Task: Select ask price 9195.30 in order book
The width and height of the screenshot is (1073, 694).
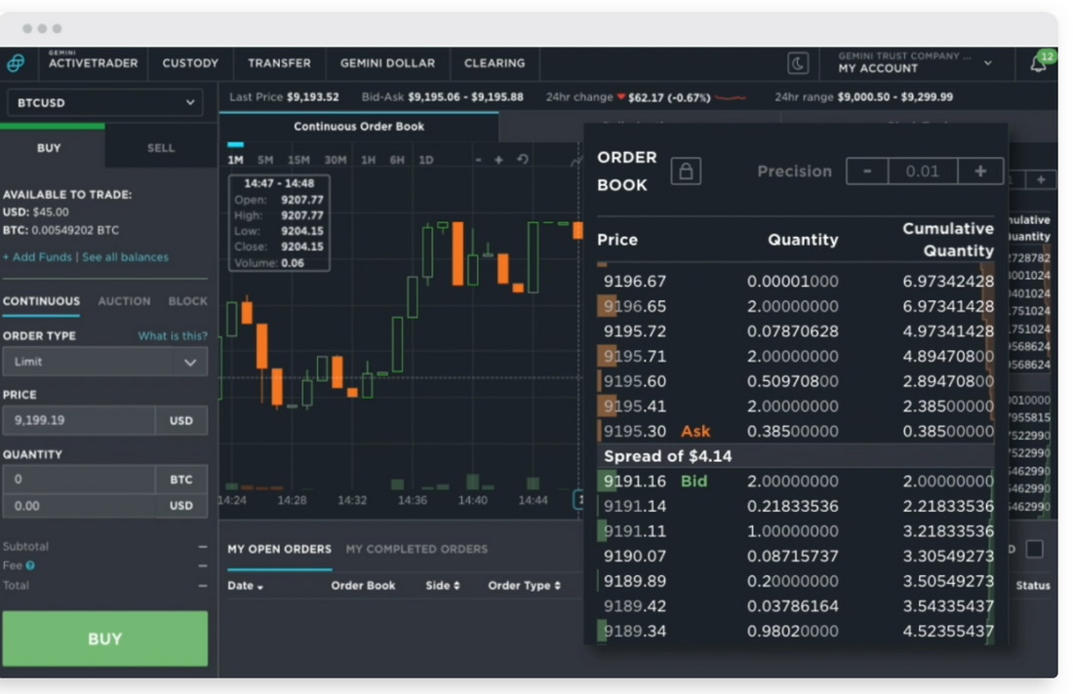Action: (634, 432)
